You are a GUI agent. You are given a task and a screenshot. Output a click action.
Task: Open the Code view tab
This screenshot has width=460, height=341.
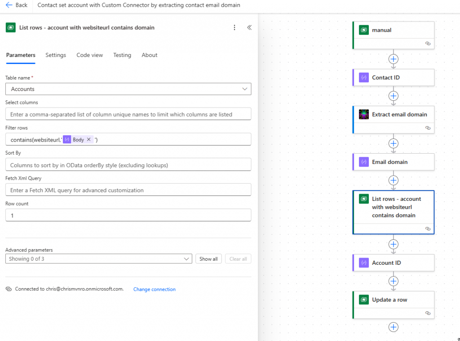tap(89, 55)
